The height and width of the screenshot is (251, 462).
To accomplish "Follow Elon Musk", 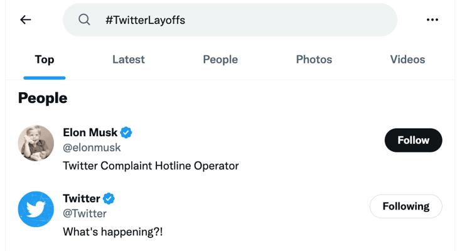I will pyautogui.click(x=413, y=140).
